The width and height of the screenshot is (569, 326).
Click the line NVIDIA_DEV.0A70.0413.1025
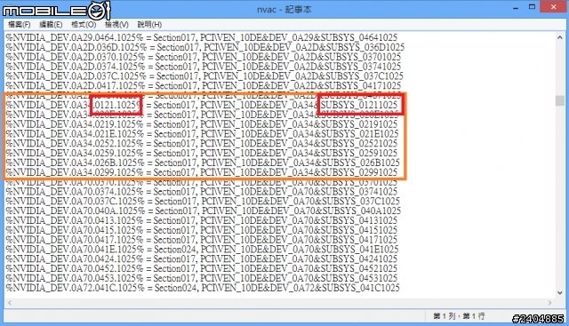[202, 220]
